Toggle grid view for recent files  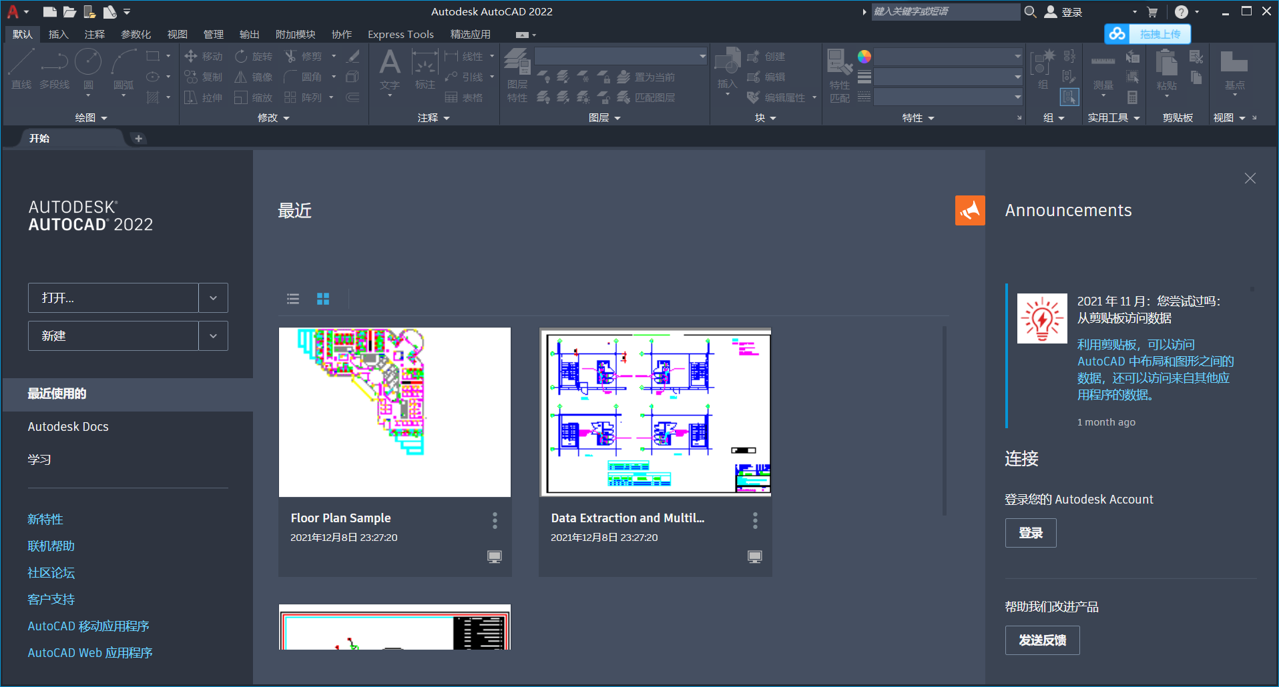(323, 298)
